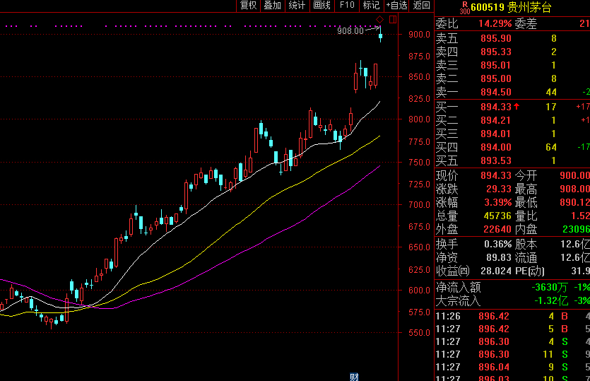Click PE(动) dynamic ratio label
The width and height of the screenshot is (590, 381).
[529, 270]
